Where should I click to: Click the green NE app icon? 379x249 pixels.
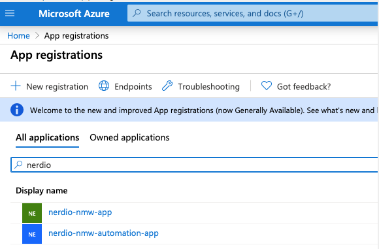click(x=32, y=213)
